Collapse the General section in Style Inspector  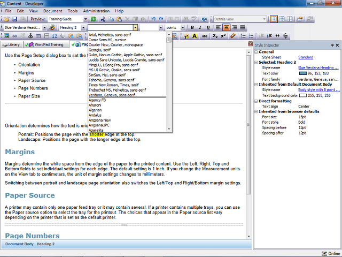pyautogui.click(x=256, y=52)
